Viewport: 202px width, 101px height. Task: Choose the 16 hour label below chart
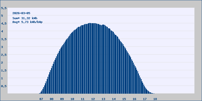(x=135, y=99)
